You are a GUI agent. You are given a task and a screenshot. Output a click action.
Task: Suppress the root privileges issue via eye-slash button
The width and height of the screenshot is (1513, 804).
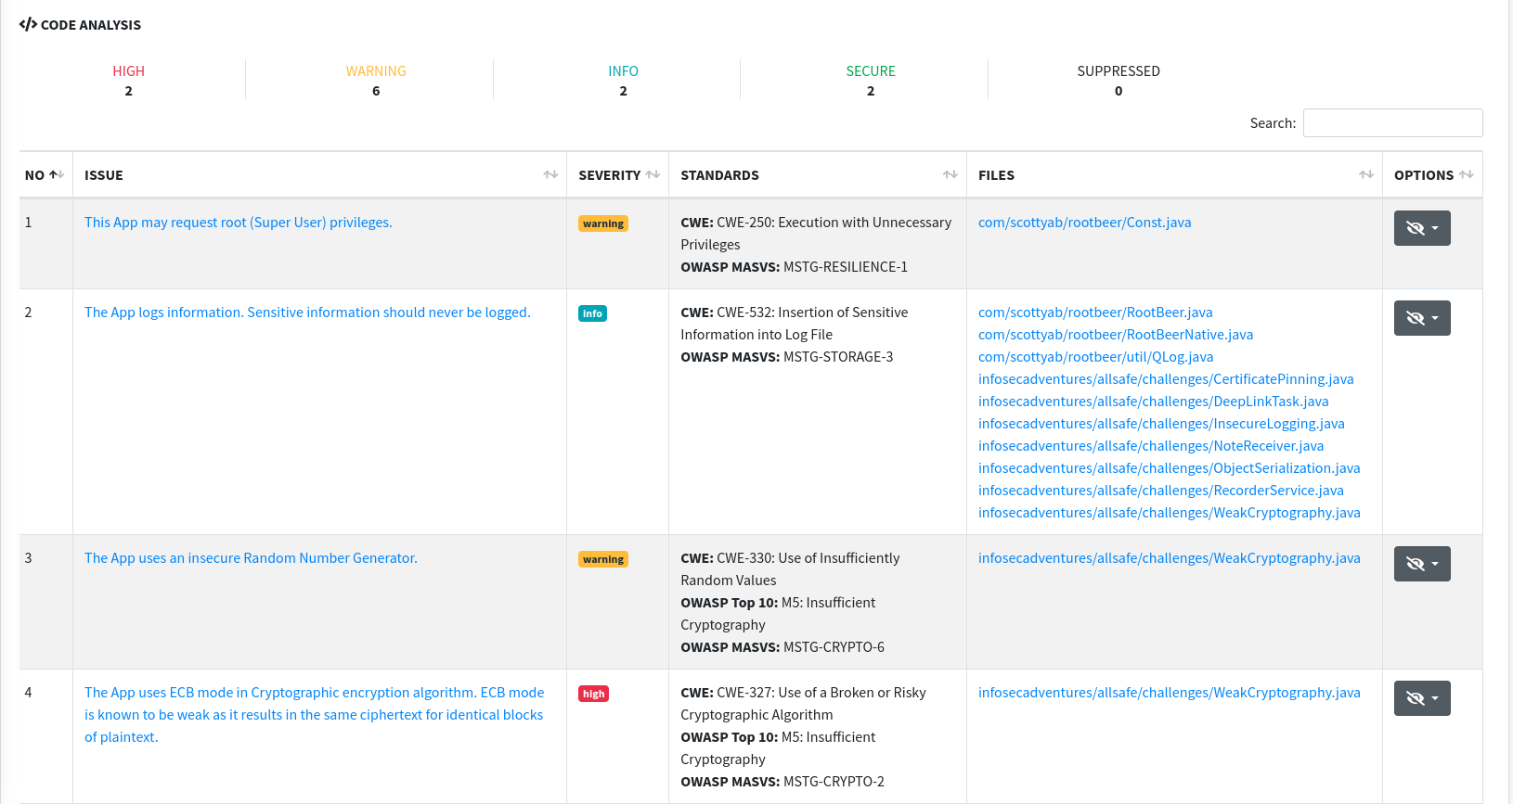coord(1421,228)
